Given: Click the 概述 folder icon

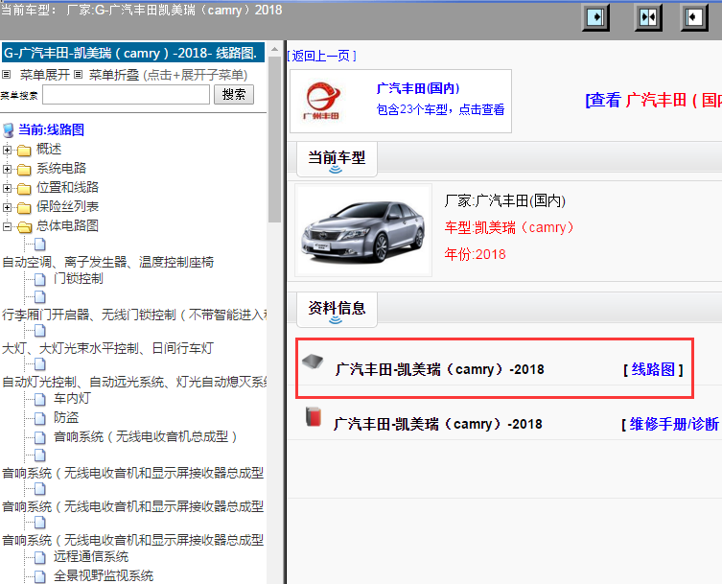Looking at the screenshot, I should [24, 151].
